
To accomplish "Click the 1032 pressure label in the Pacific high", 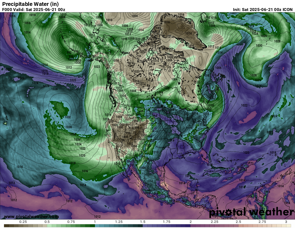I will tap(68, 117).
